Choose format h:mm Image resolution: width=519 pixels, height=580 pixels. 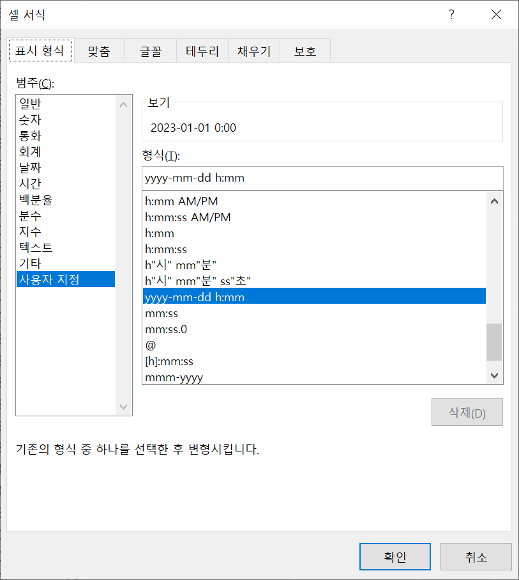coord(314,233)
